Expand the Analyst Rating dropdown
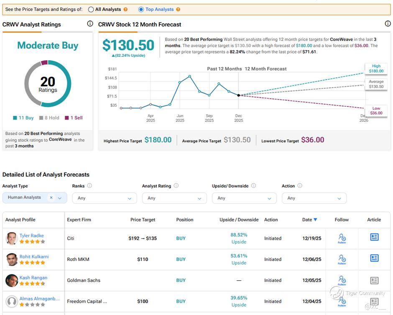Viewport: 393px width, 315px height. [174, 198]
